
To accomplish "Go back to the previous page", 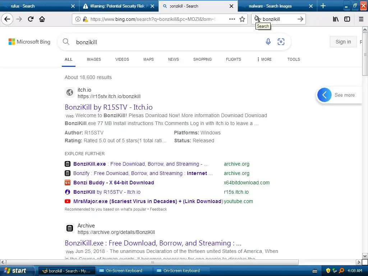I will [7, 19].
